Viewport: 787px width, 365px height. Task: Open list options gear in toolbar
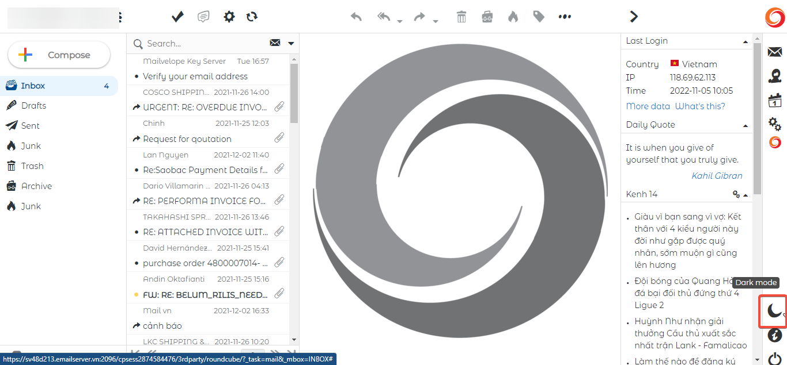[229, 17]
